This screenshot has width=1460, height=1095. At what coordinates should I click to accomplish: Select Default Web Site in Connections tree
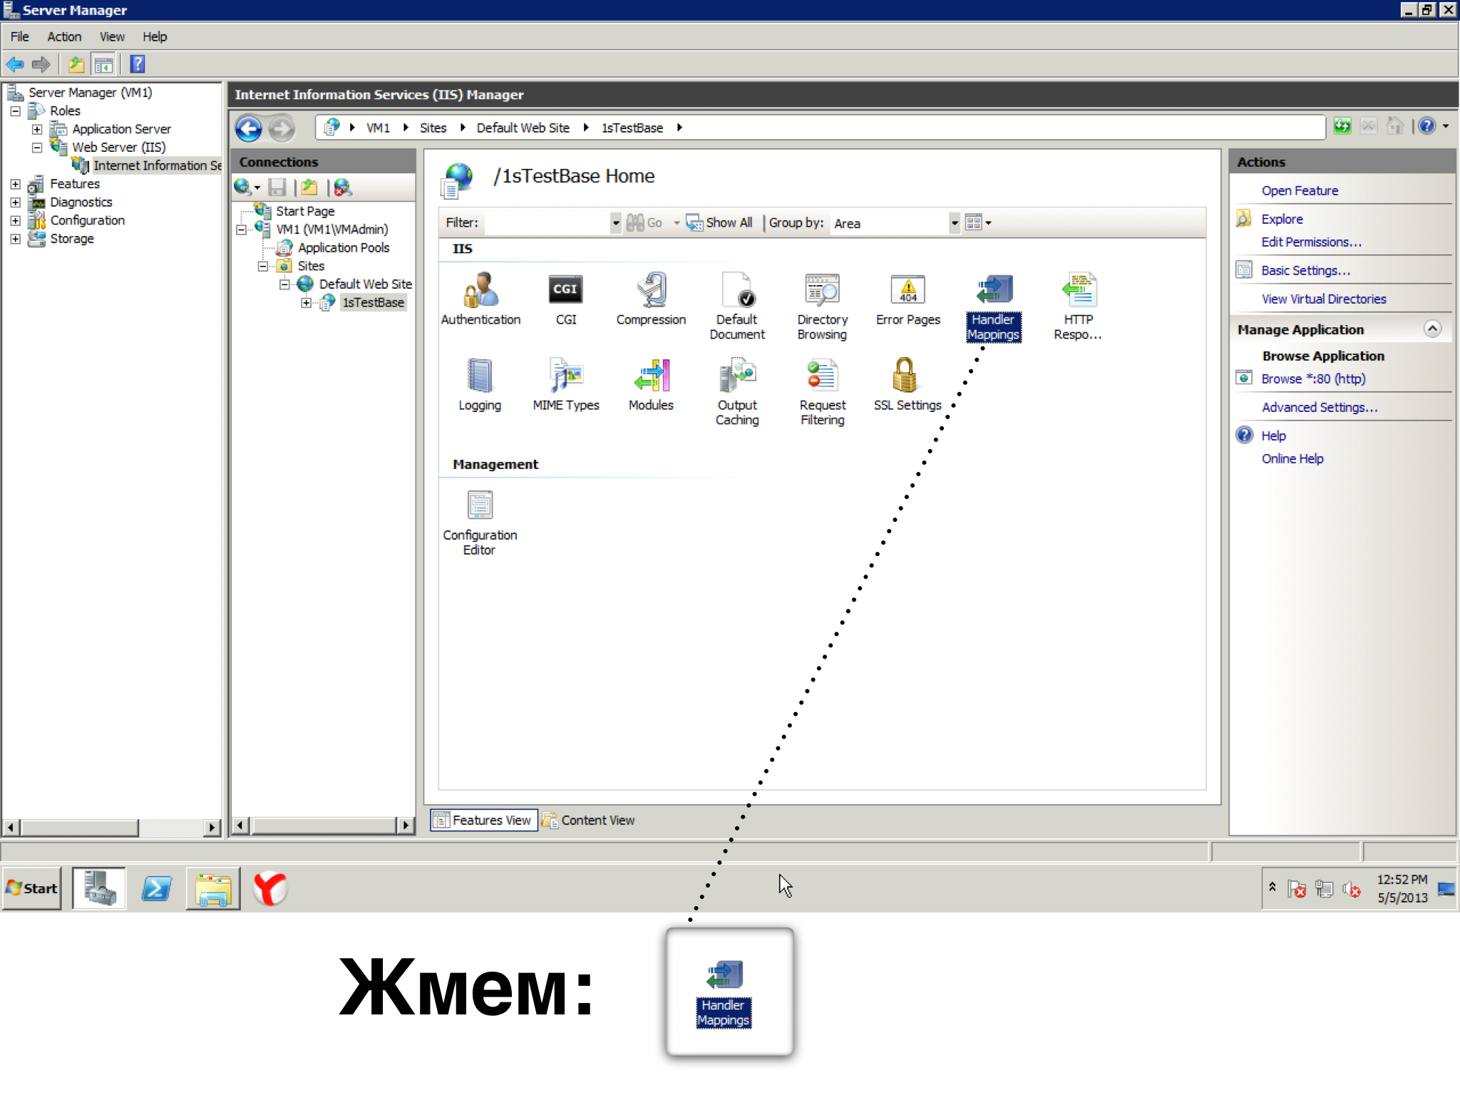(x=365, y=284)
